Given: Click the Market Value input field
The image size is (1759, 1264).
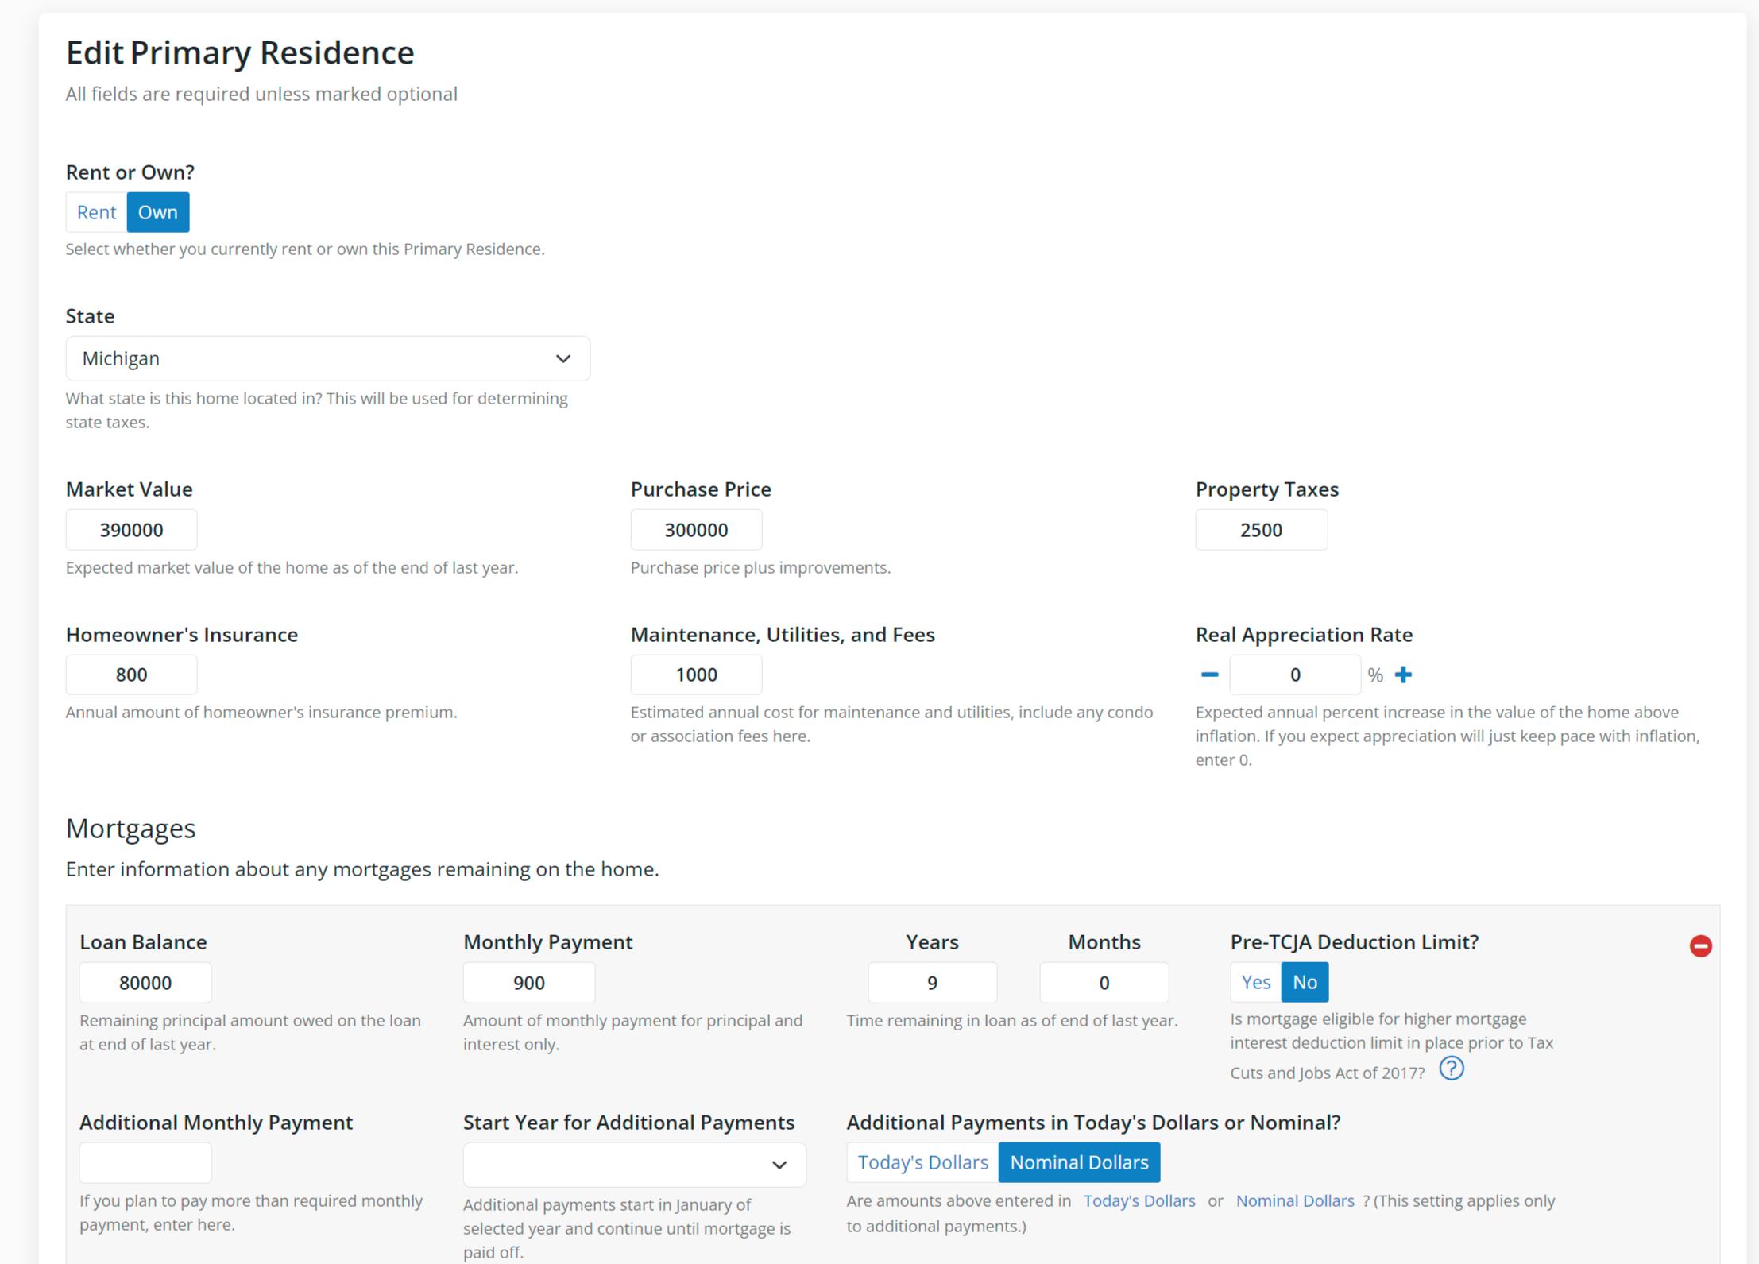Looking at the screenshot, I should coord(131,530).
